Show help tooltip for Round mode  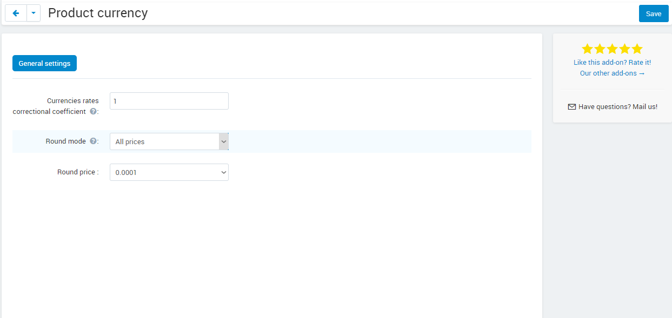[x=94, y=141]
